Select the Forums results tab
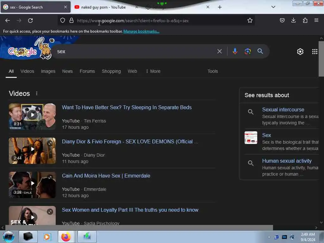The image size is (324, 243). click(x=87, y=71)
